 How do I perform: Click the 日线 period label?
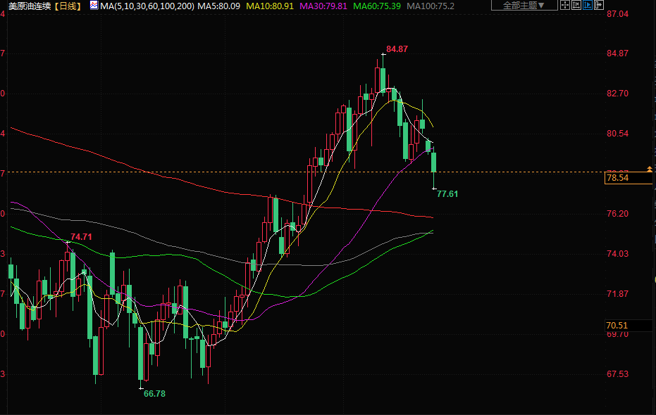tap(68, 6)
